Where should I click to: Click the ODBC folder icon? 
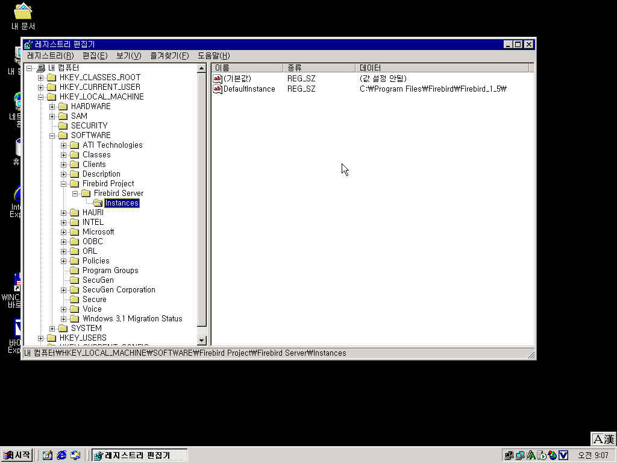coord(74,242)
